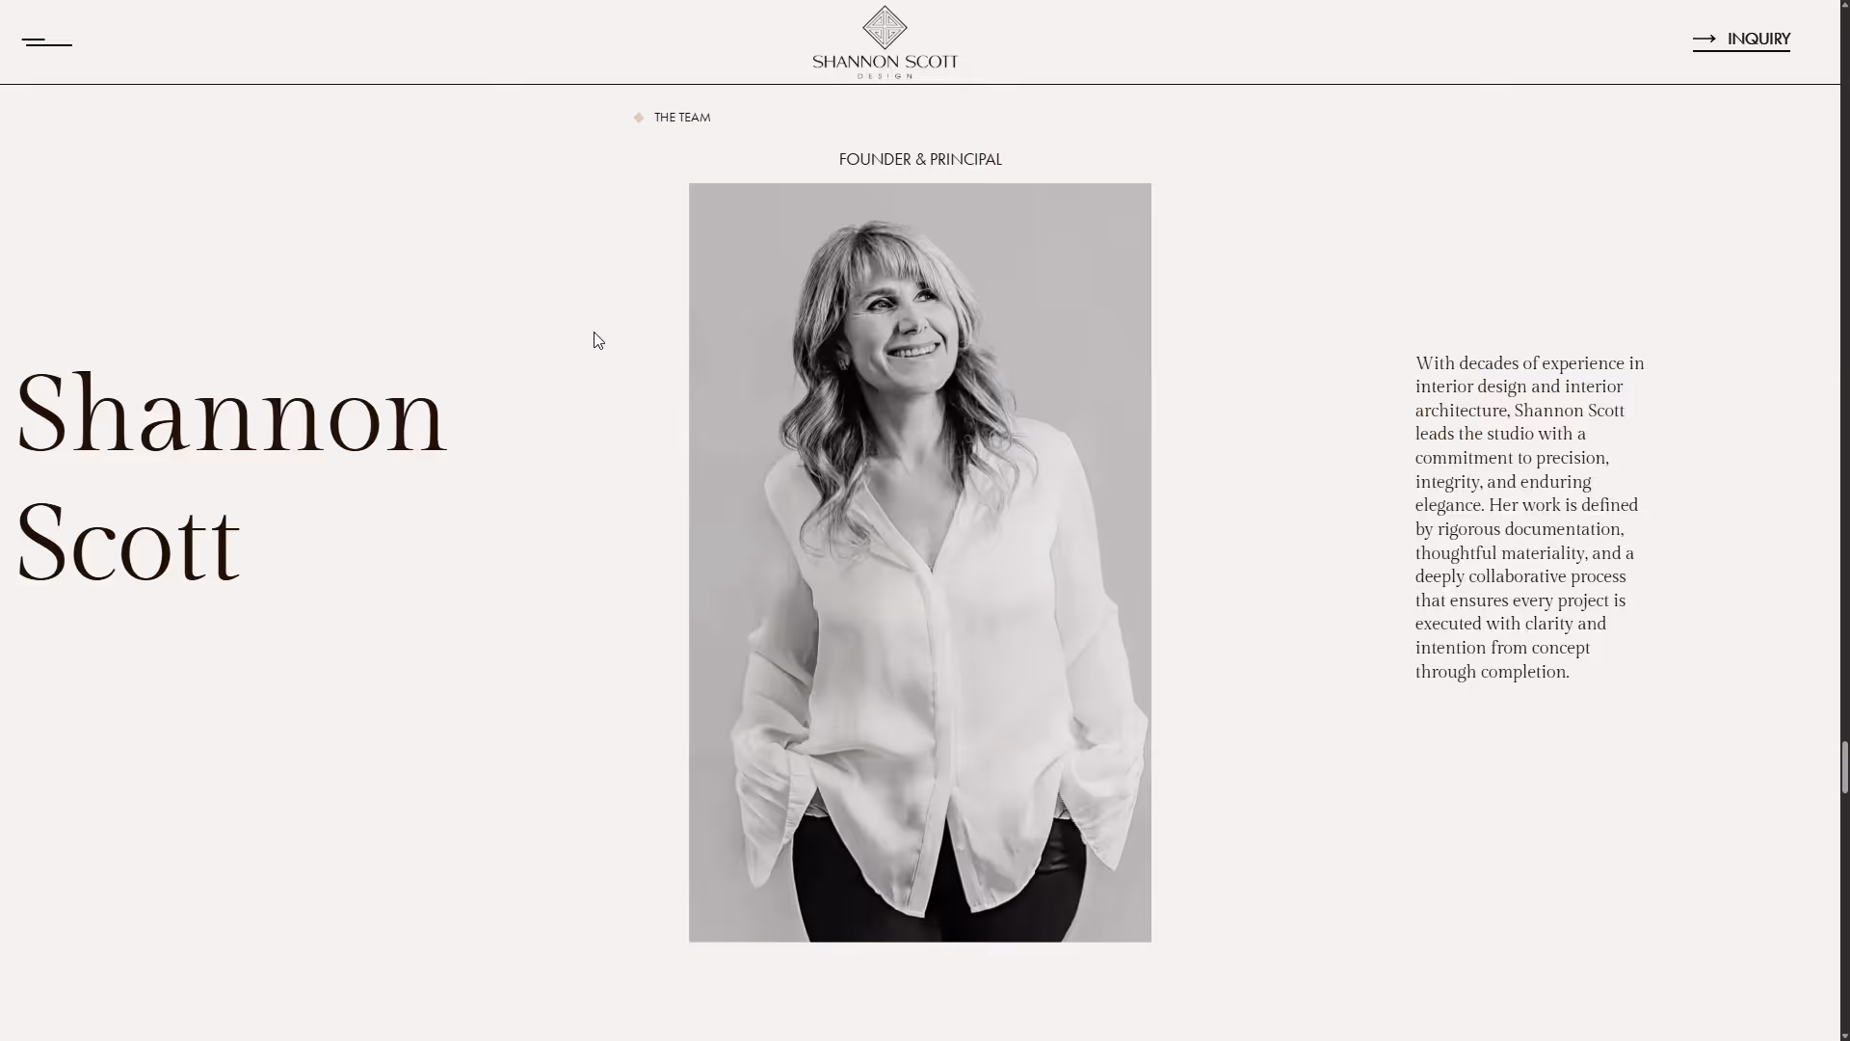Click Shannon Scott's portrait photo
Image resolution: width=1850 pixels, height=1041 pixels.
(920, 563)
